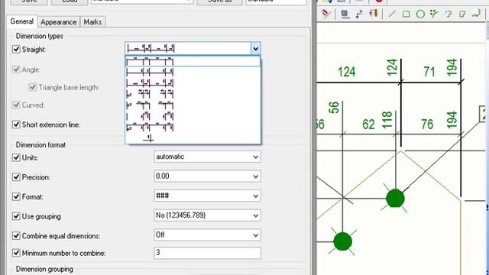489x275 pixels.
Task: Select the draw polyline tool
Action: coord(449,14)
